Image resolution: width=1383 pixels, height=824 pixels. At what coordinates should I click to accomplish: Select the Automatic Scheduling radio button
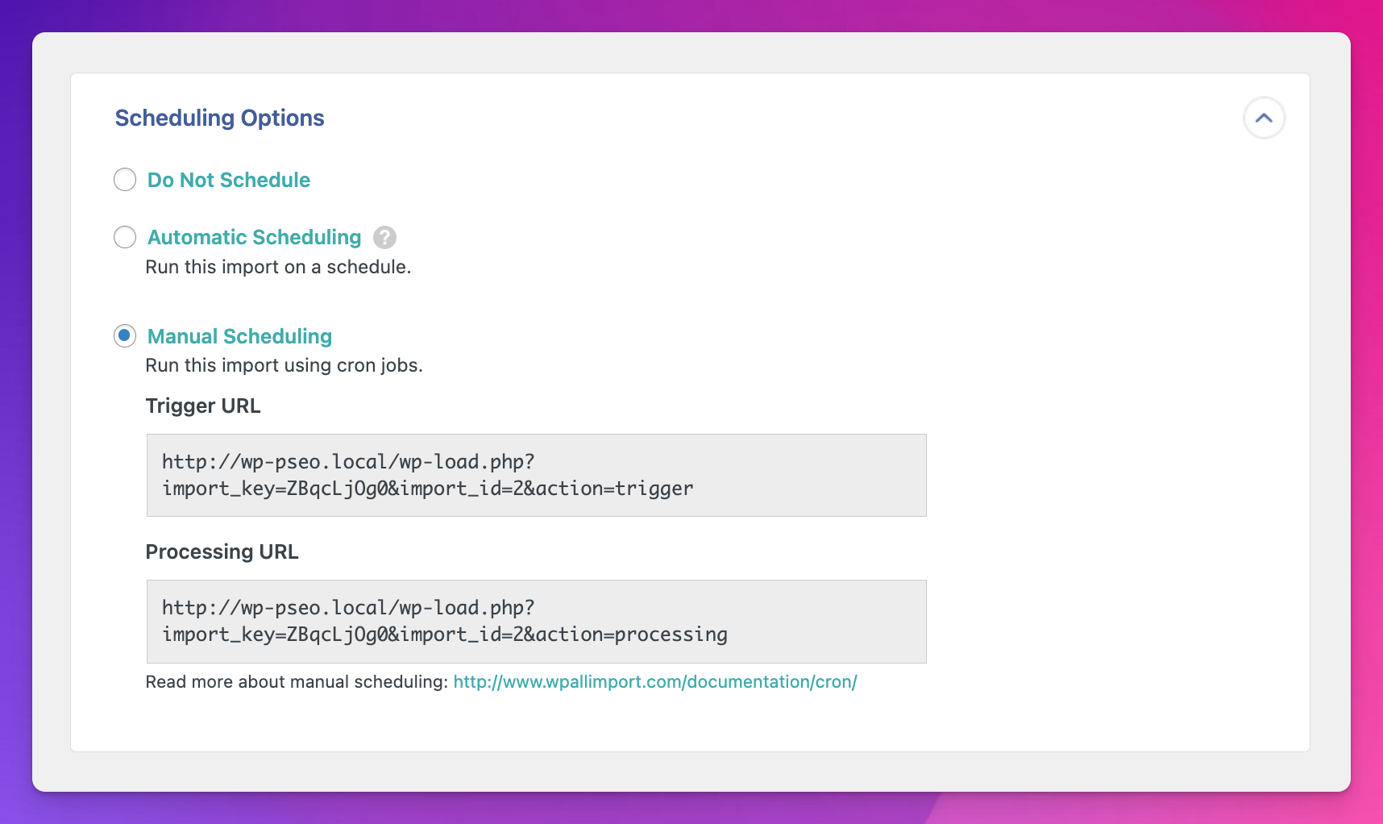125,237
